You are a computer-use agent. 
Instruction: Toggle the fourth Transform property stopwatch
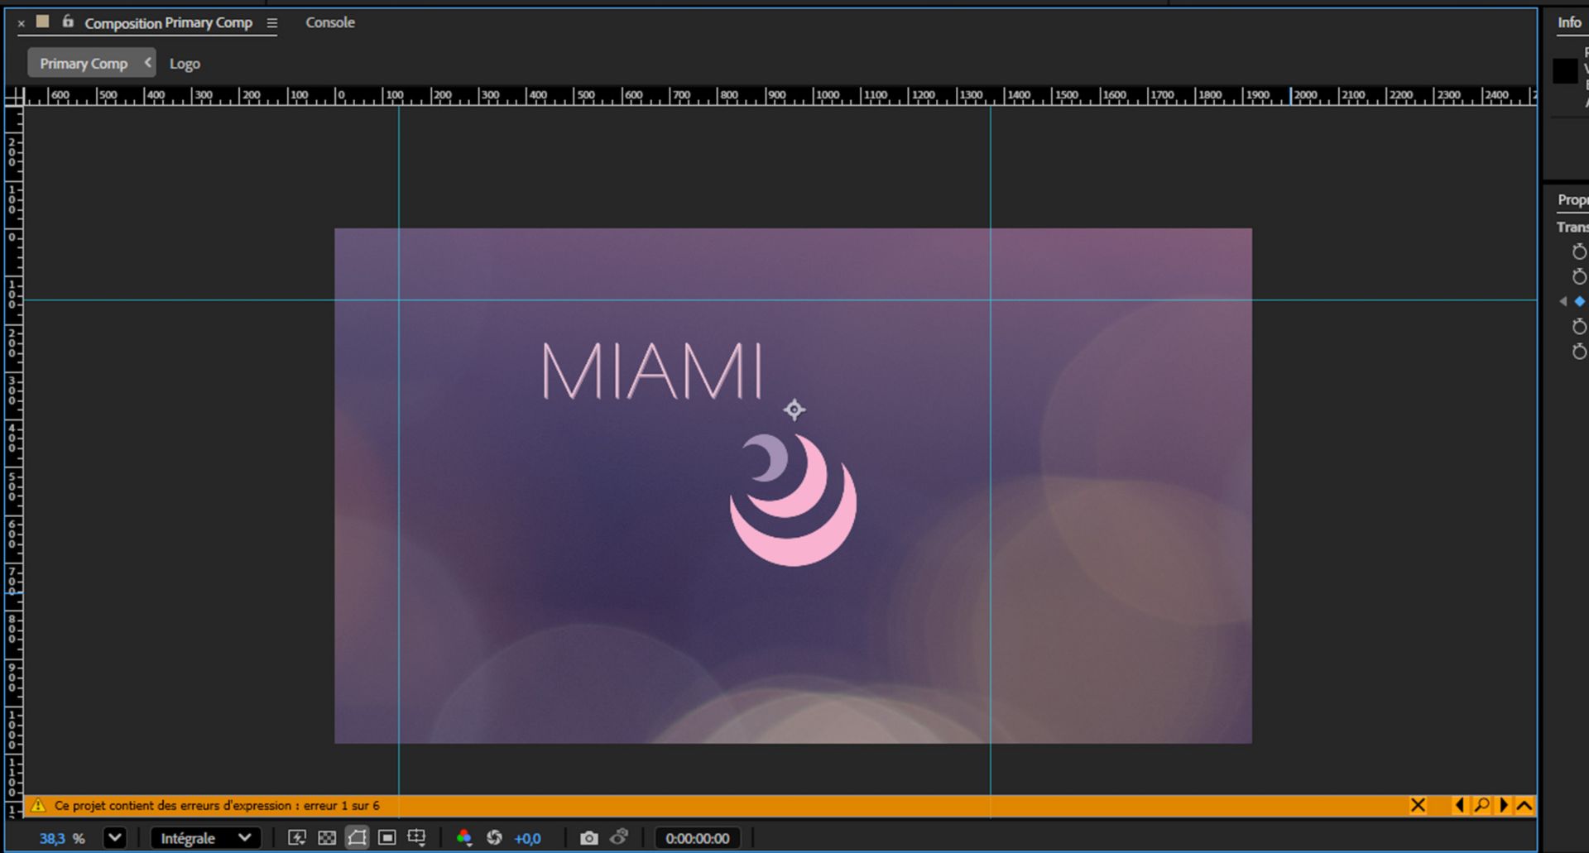[1579, 327]
